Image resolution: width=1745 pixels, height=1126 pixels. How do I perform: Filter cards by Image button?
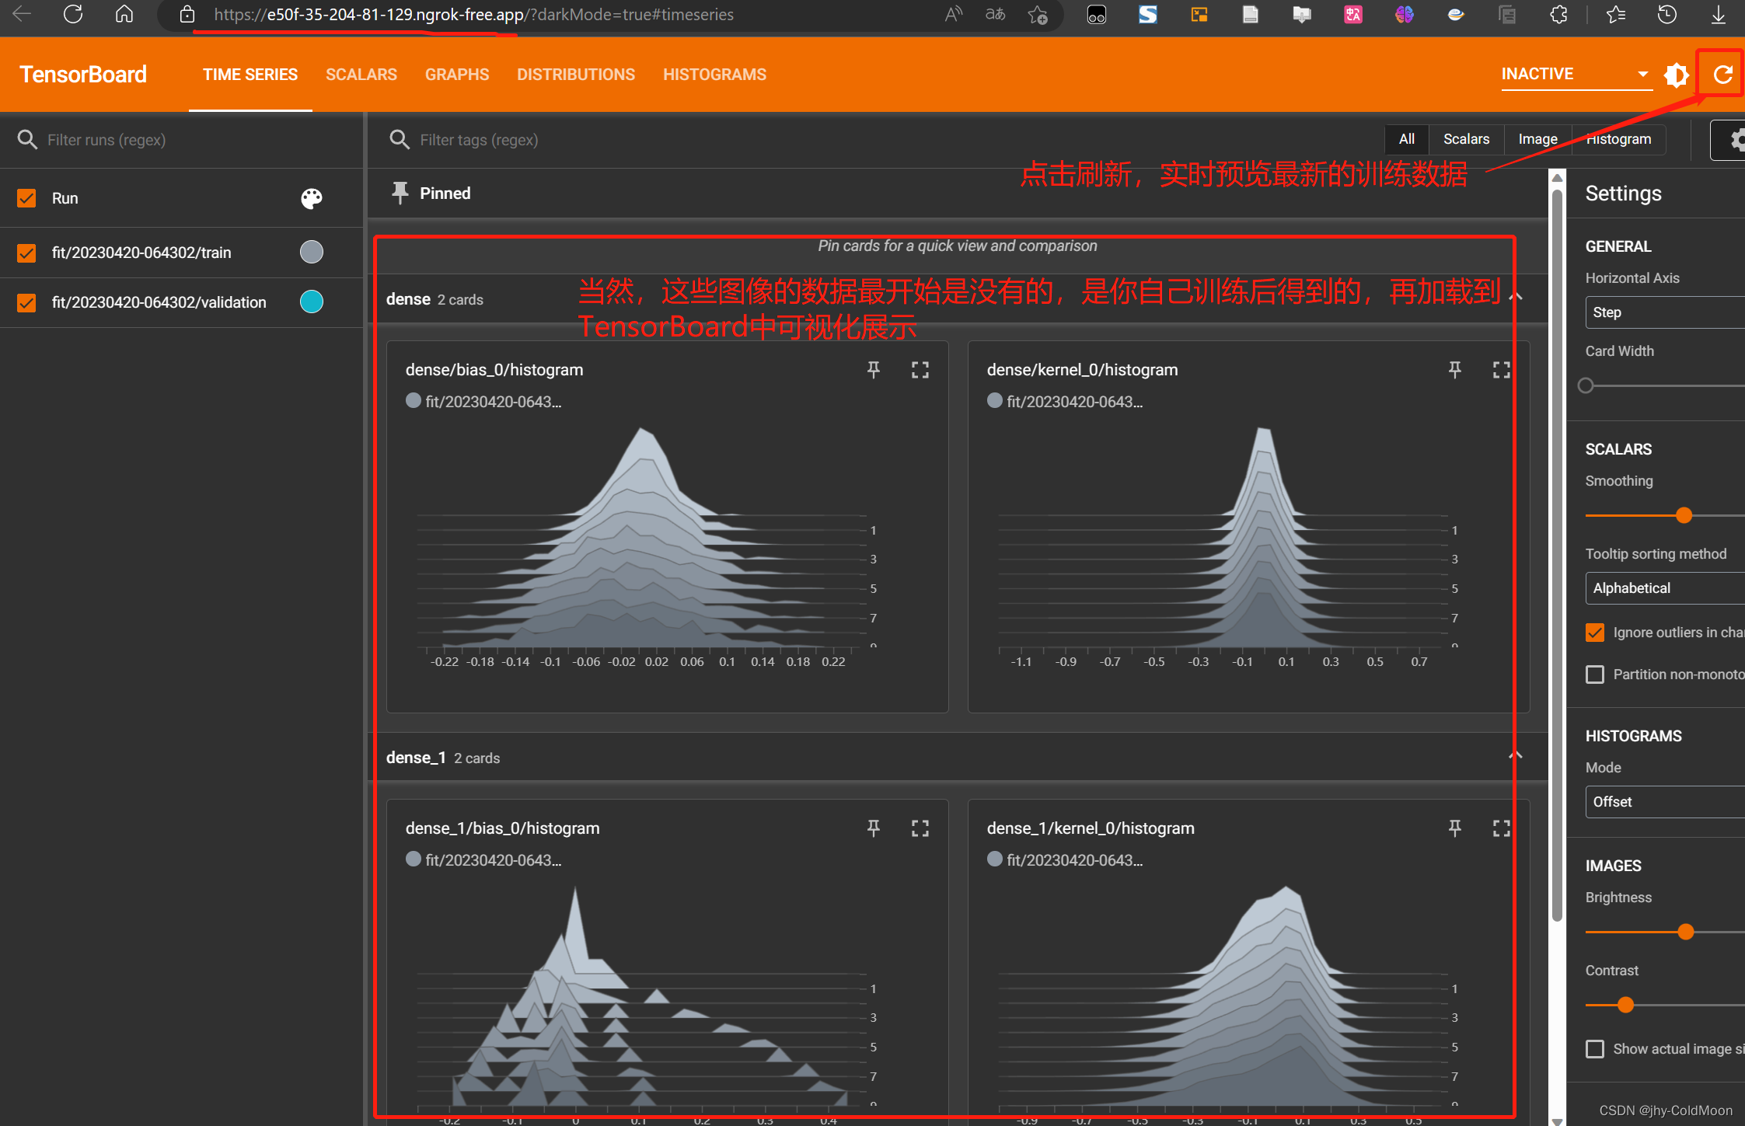[1537, 139]
